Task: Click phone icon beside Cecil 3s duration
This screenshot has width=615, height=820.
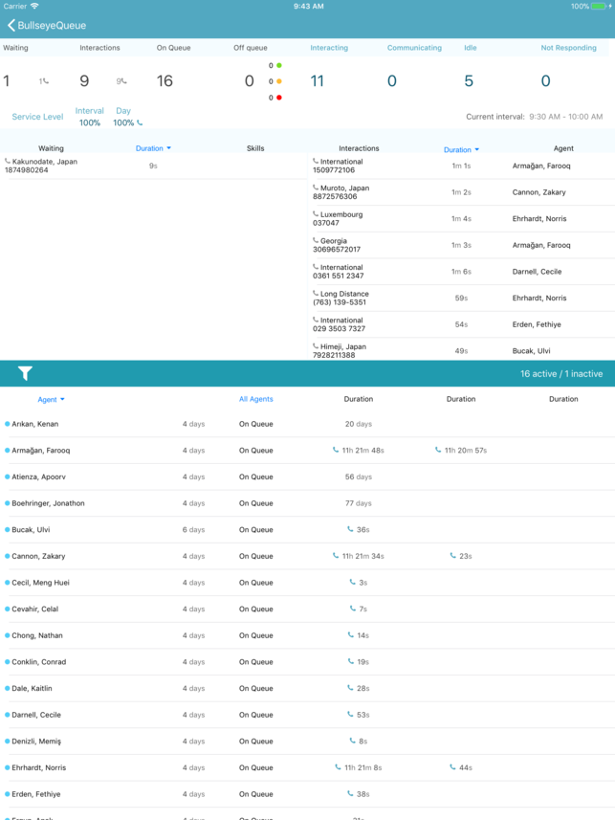Action: [x=353, y=582]
